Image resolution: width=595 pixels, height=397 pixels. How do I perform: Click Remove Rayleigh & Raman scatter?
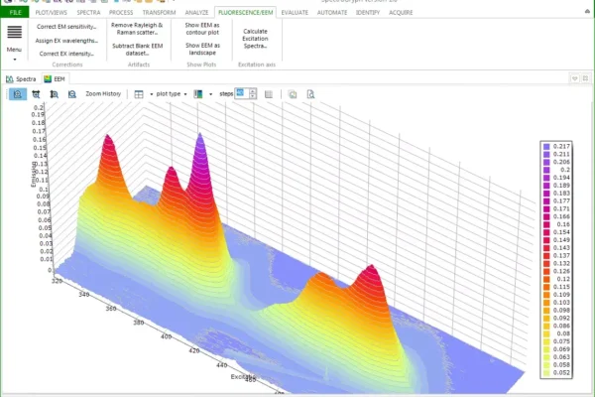coord(137,28)
